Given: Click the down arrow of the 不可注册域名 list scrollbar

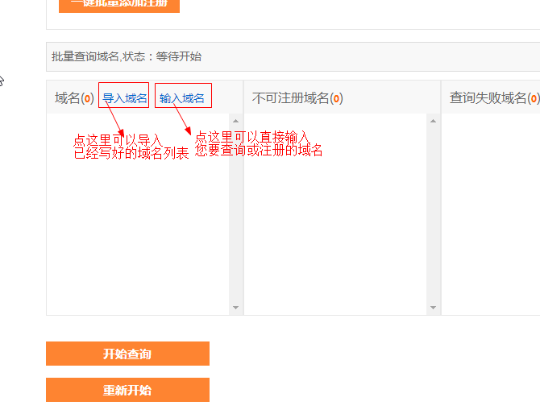Looking at the screenshot, I should click(434, 307).
